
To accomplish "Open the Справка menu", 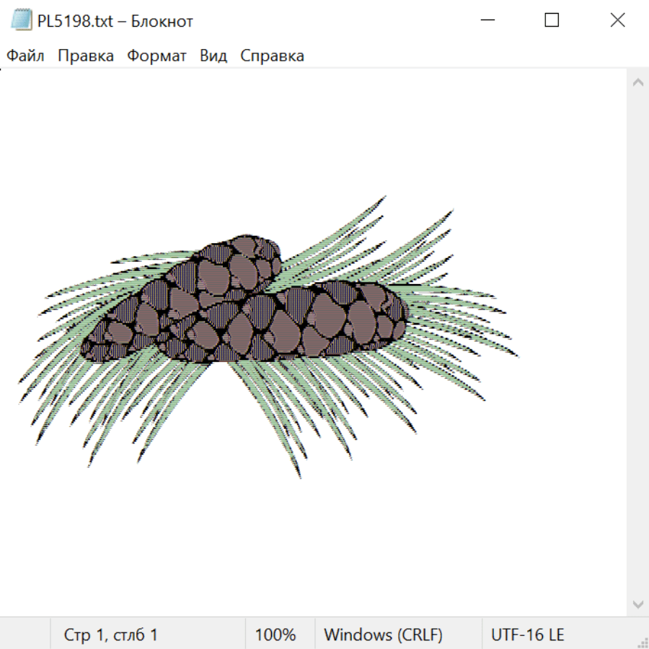I will pyautogui.click(x=272, y=56).
